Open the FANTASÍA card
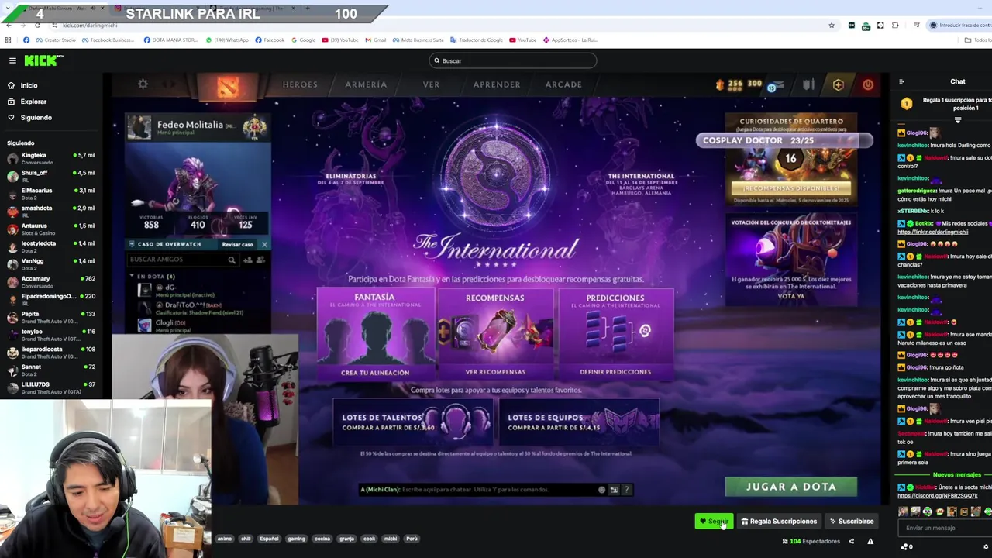 [x=375, y=334]
